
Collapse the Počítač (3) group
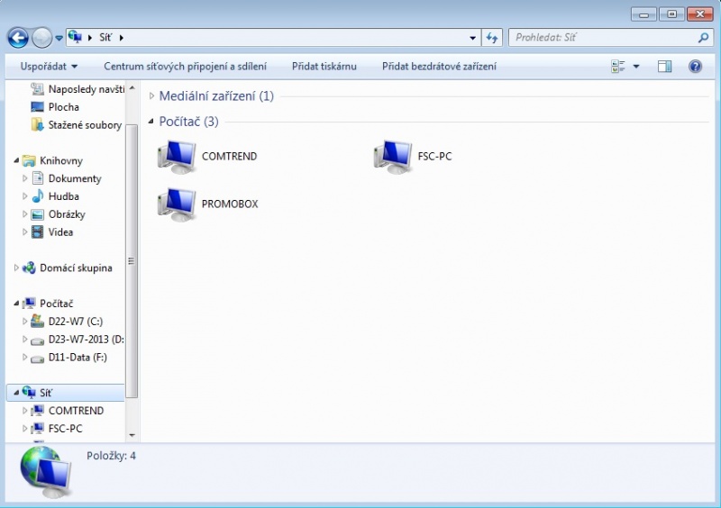(151, 122)
